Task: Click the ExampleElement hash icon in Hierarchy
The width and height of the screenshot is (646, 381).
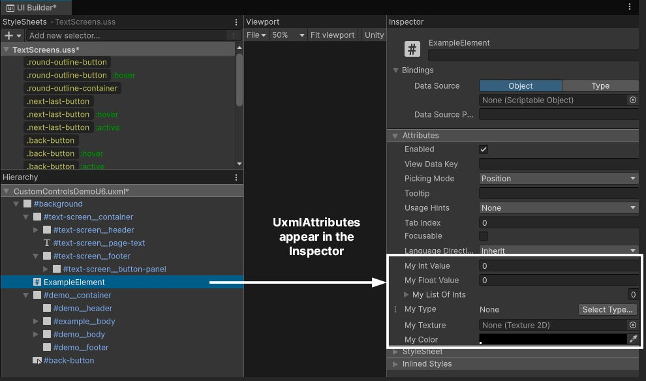Action: tap(37, 282)
